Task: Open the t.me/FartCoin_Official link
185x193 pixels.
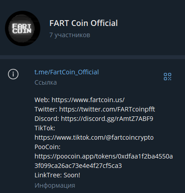Action: tap(67, 72)
